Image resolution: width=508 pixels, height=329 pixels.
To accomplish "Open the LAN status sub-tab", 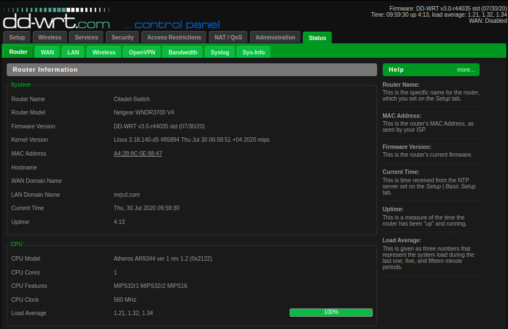I will pyautogui.click(x=73, y=52).
